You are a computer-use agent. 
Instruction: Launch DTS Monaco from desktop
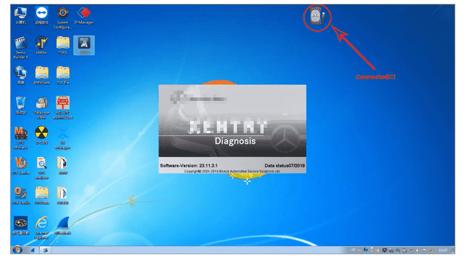point(20,138)
